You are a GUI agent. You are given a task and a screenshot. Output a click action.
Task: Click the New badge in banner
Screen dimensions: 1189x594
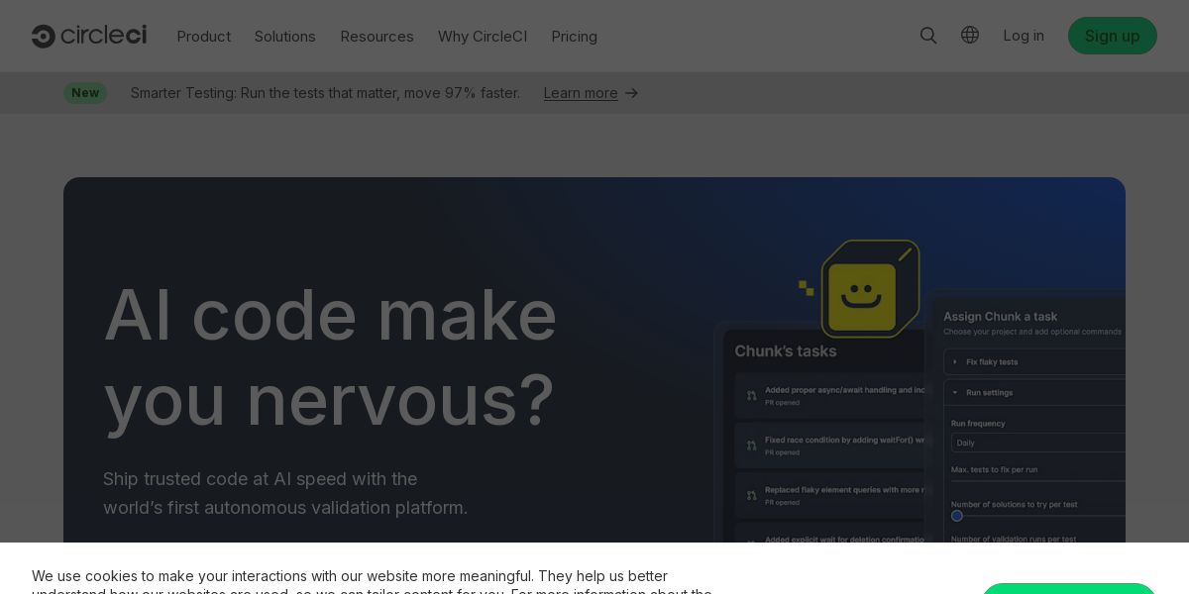[85, 93]
